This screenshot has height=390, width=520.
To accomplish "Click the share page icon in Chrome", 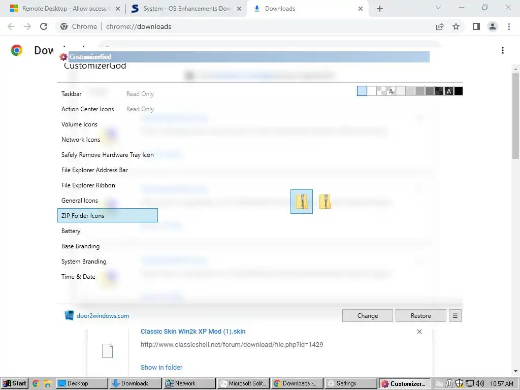I will pos(440,26).
